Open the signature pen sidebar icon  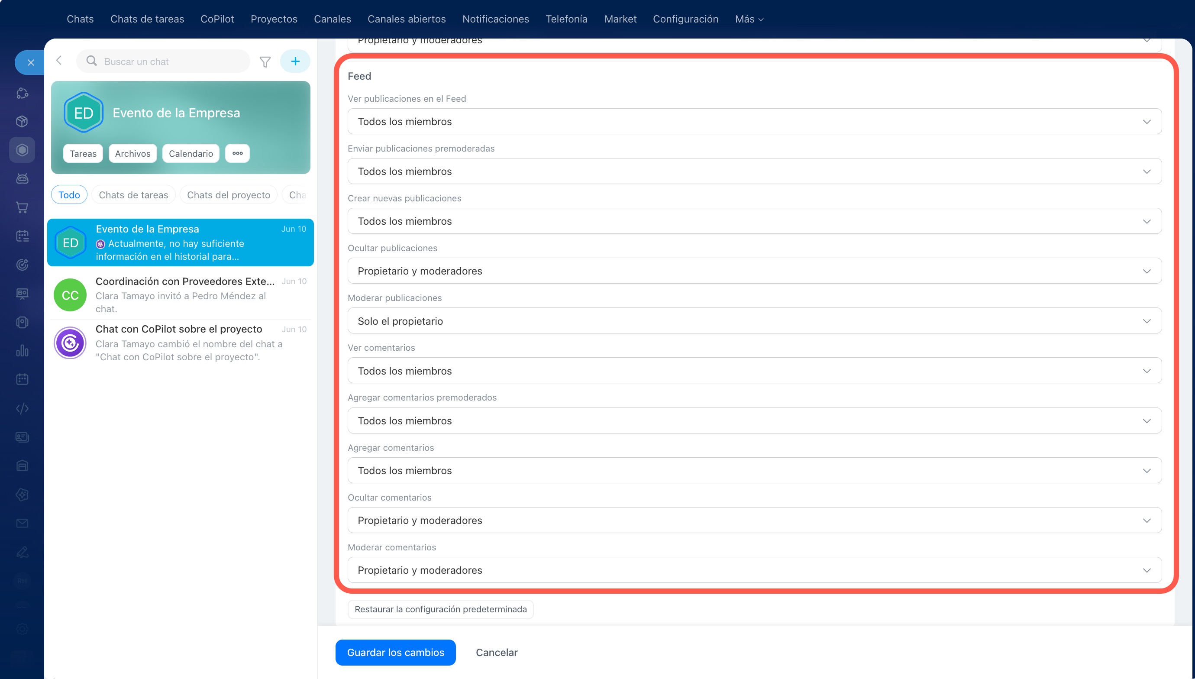(x=22, y=552)
